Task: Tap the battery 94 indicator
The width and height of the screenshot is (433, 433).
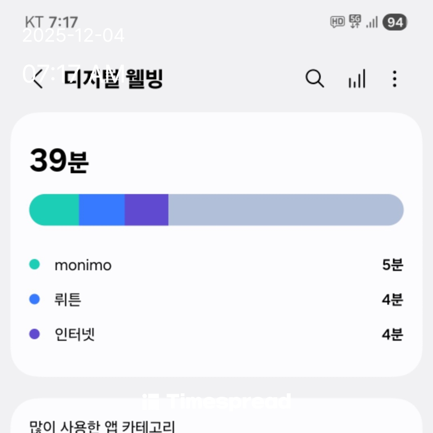Action: coord(395,22)
